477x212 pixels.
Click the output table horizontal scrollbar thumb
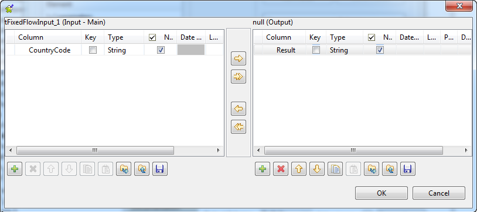point(353,150)
